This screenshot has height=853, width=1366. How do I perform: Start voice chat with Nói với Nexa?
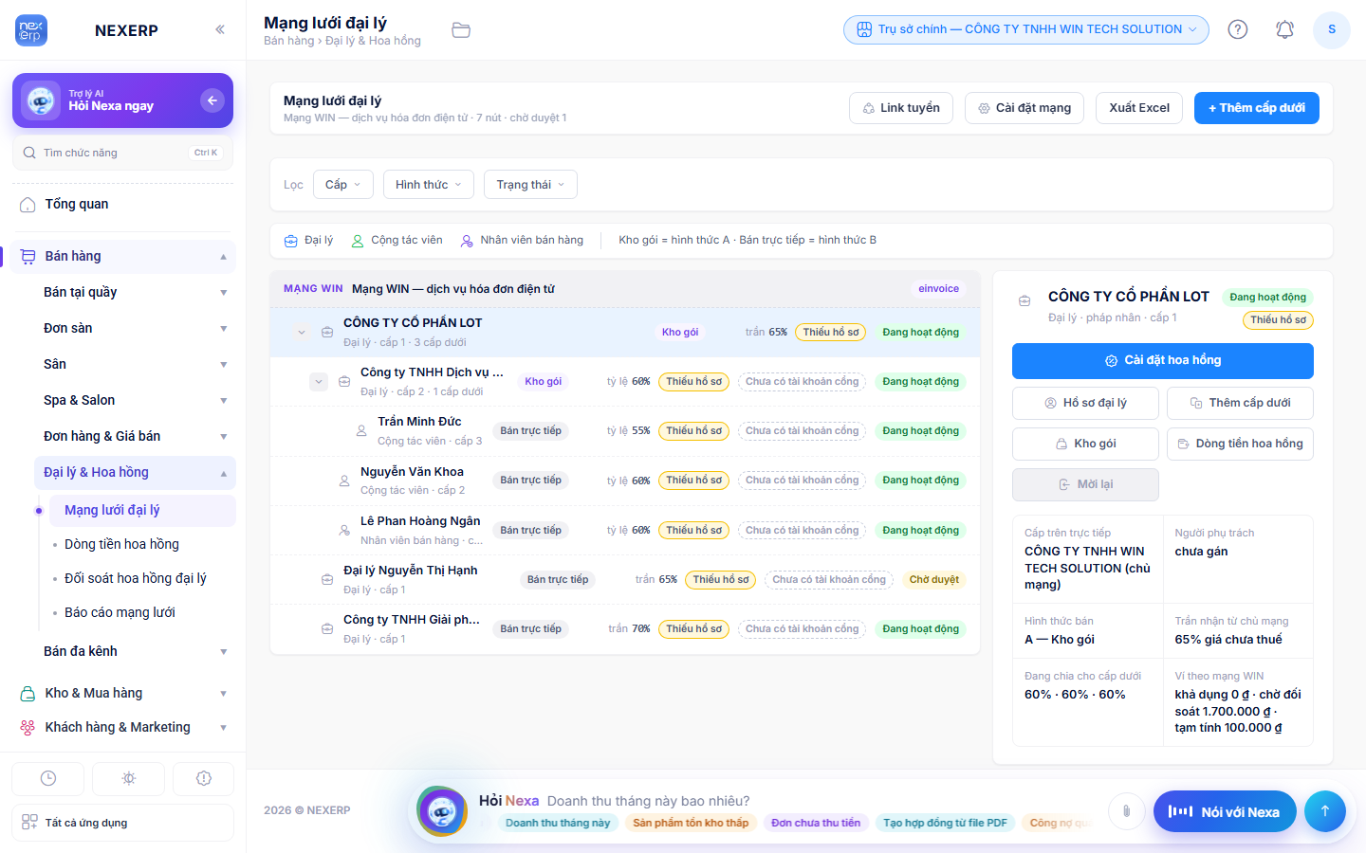click(1225, 811)
